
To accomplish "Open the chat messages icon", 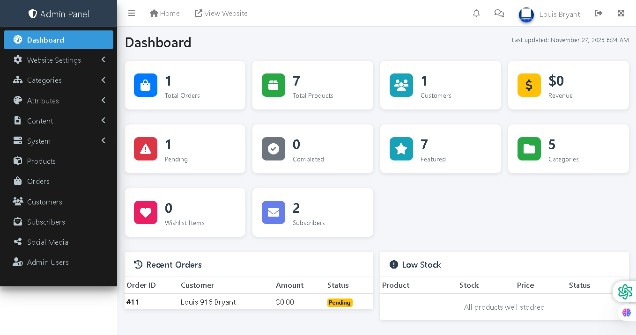I will 499,13.
